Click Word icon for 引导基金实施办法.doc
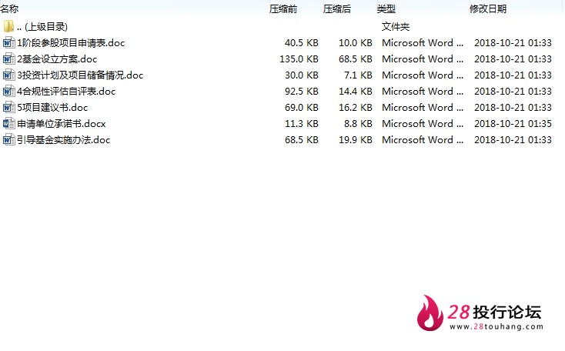The height and width of the screenshot is (351, 565). tap(8, 140)
